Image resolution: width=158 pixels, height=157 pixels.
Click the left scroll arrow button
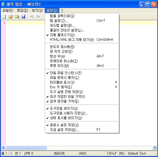3,148
